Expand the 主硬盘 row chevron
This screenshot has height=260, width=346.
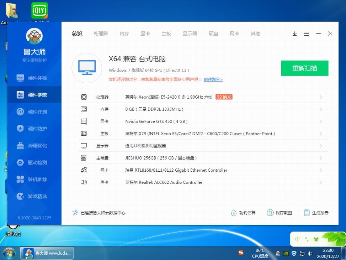pos(321,158)
